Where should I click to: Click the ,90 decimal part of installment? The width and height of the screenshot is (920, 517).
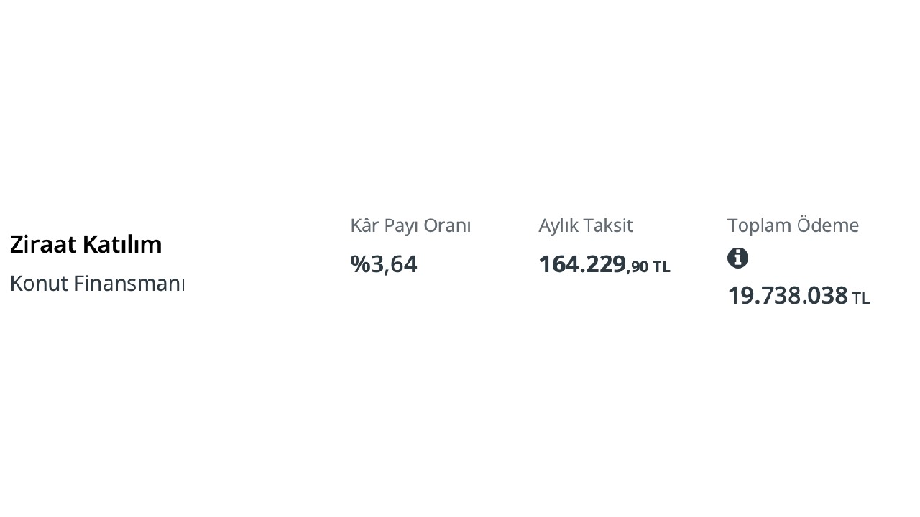pos(638,267)
